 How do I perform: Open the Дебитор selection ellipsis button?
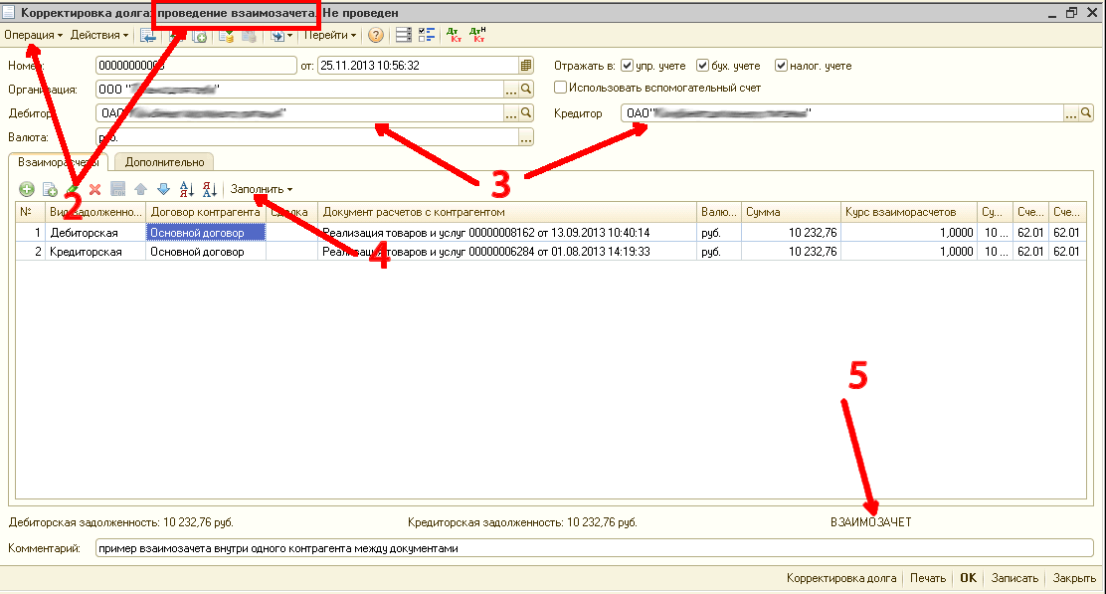(510, 112)
